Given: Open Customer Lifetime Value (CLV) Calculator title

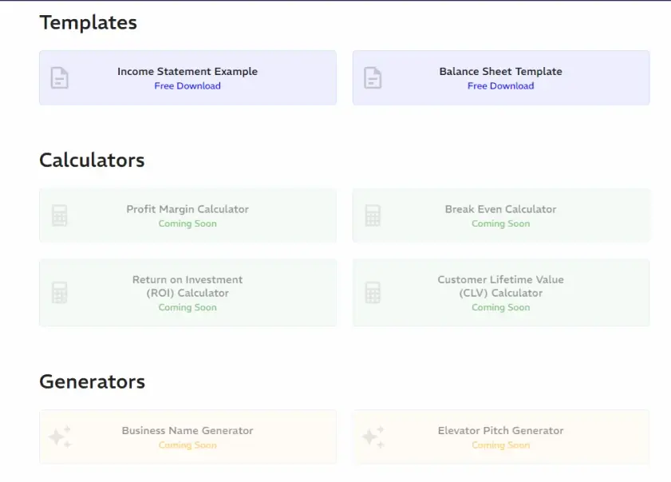Looking at the screenshot, I should tap(500, 286).
